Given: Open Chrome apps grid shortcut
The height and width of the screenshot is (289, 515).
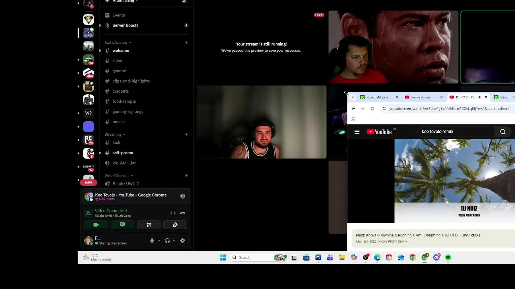Looking at the screenshot, I should (353, 119).
